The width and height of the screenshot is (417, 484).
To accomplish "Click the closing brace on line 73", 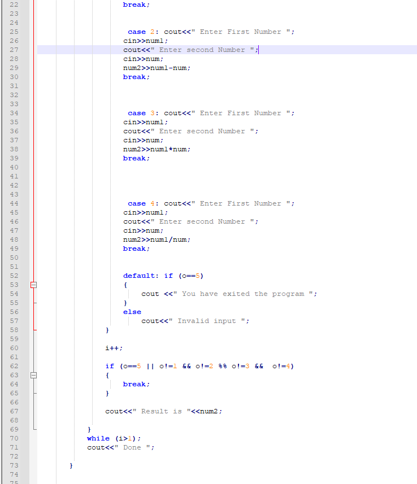I will 71,466.
